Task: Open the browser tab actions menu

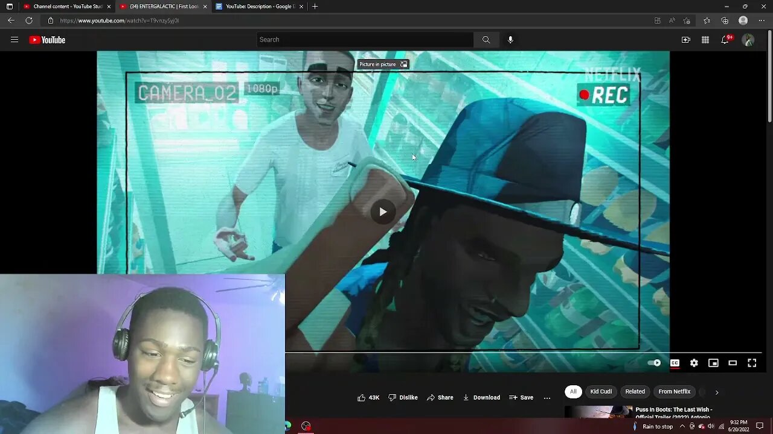Action: click(9, 7)
